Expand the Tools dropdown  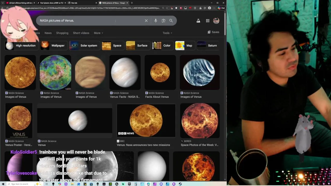tap(167, 33)
